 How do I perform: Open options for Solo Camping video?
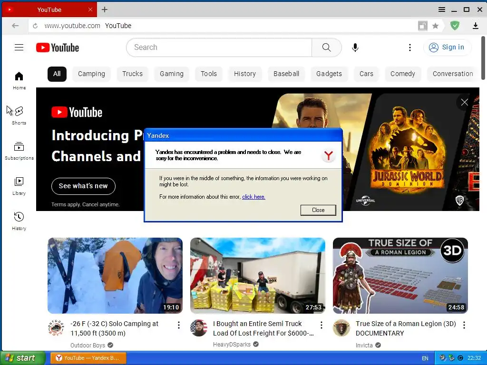[179, 325]
